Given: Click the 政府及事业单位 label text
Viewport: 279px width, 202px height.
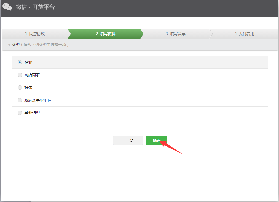Looking at the screenshot, I should [38, 100].
